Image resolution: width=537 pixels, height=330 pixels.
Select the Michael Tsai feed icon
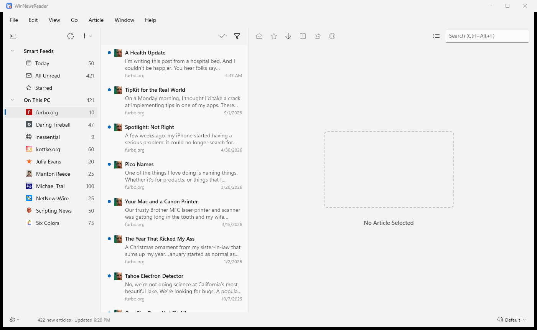click(x=29, y=186)
